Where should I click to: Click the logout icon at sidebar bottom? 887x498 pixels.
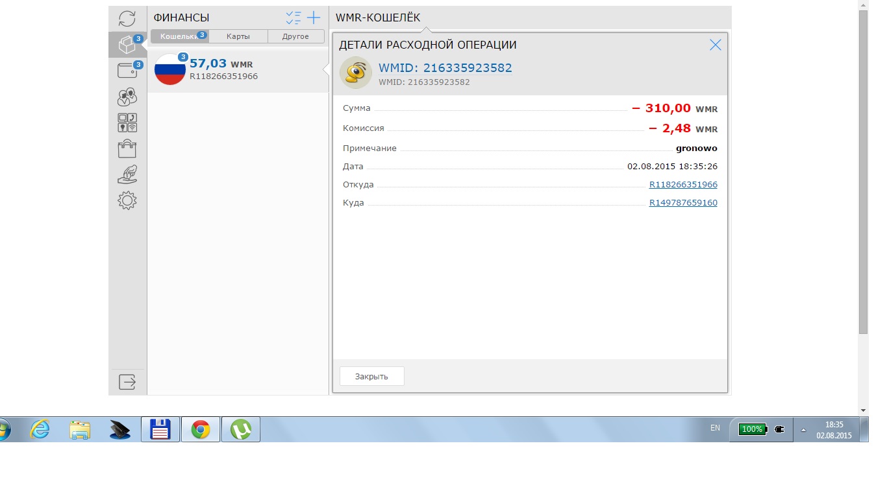pyautogui.click(x=127, y=381)
